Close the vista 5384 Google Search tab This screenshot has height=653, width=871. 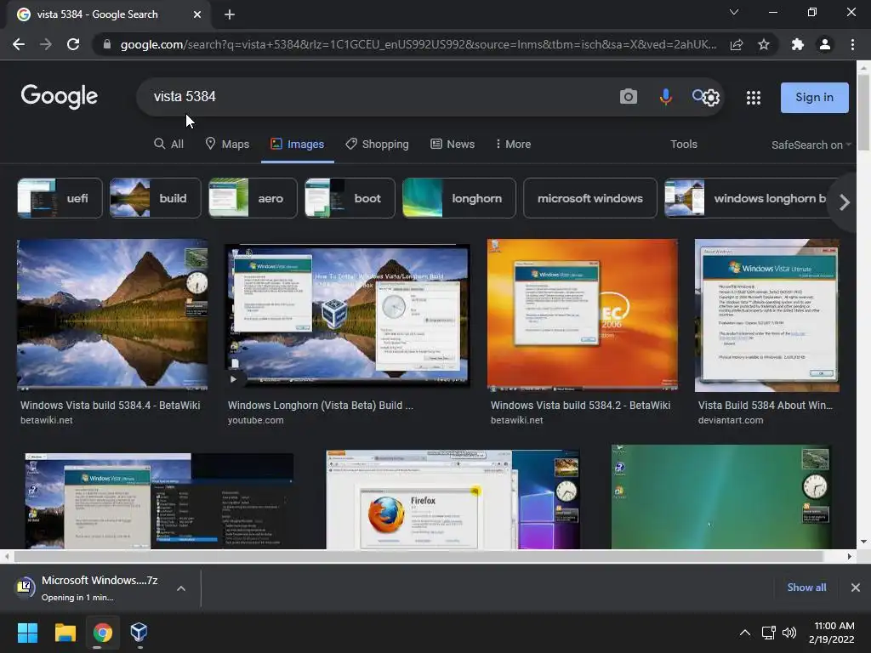pyautogui.click(x=197, y=14)
